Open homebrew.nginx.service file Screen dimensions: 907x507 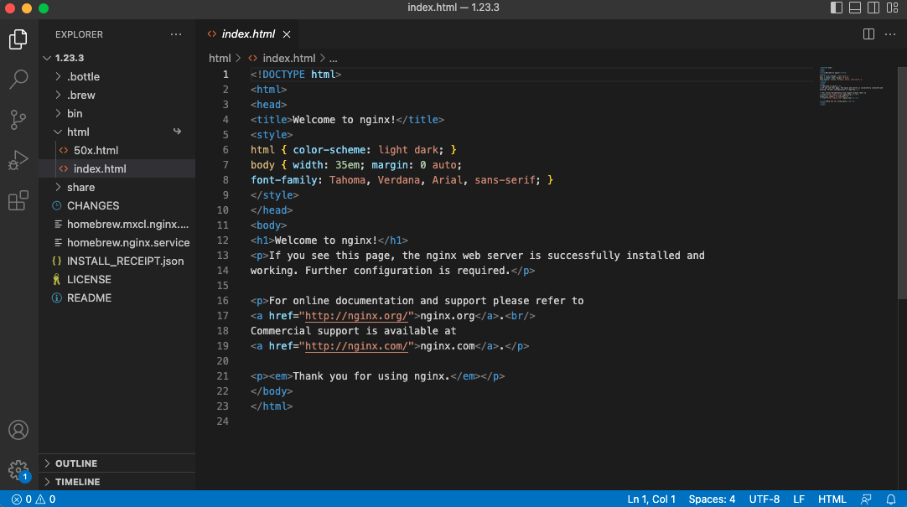117,243
